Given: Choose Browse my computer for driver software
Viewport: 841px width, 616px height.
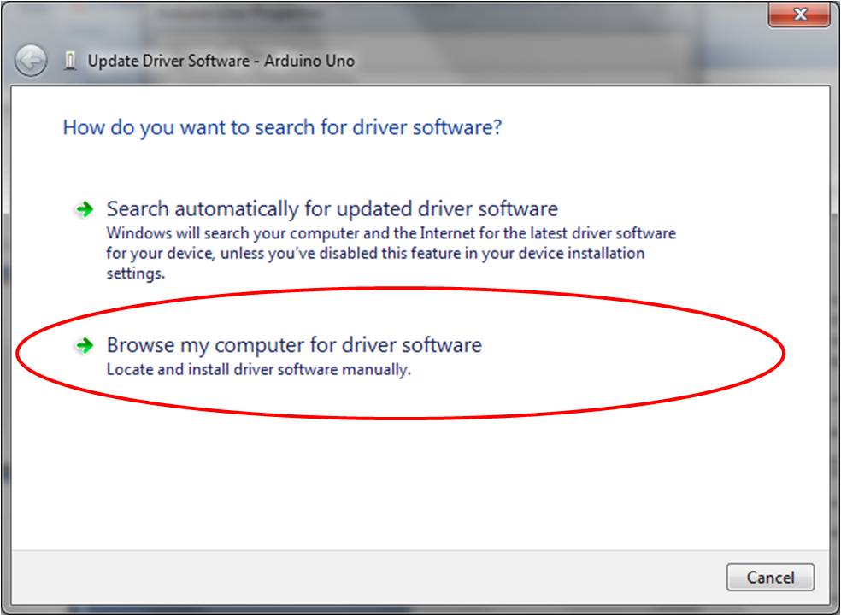Looking at the screenshot, I should pyautogui.click(x=294, y=345).
